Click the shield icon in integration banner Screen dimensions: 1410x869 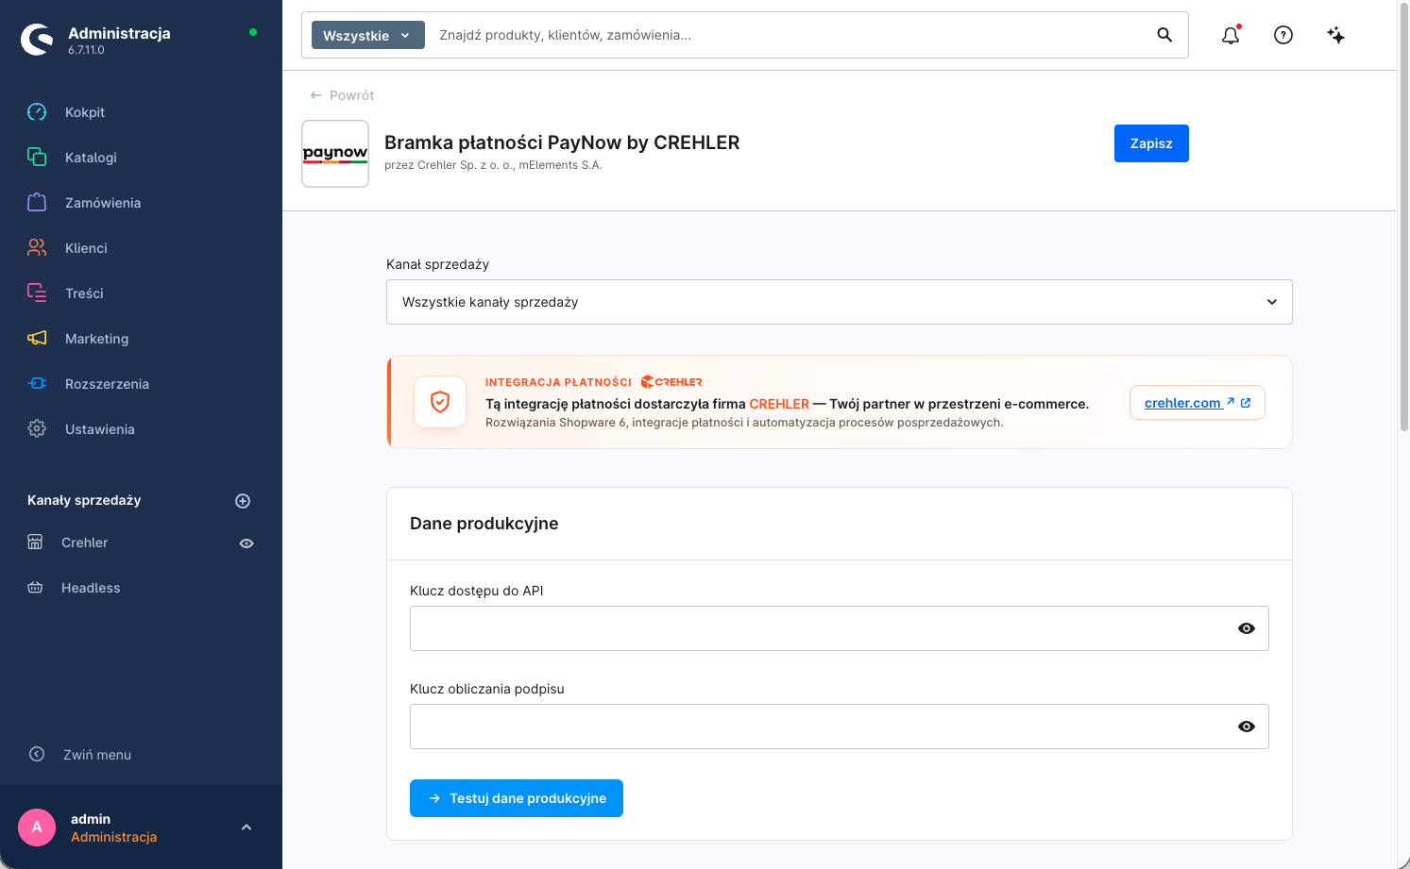coord(440,402)
